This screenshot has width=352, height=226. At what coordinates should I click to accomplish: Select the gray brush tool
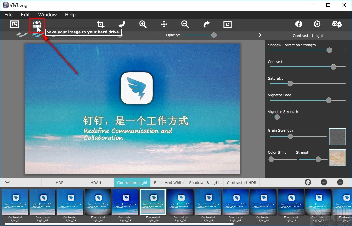pyautogui.click(x=22, y=35)
